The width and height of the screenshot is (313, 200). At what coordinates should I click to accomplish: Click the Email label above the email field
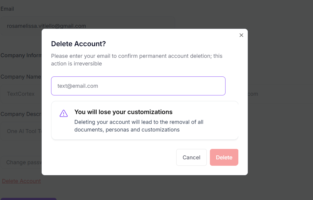[7, 9]
